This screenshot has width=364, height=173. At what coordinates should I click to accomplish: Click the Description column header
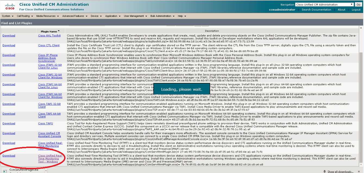(x=212, y=31)
